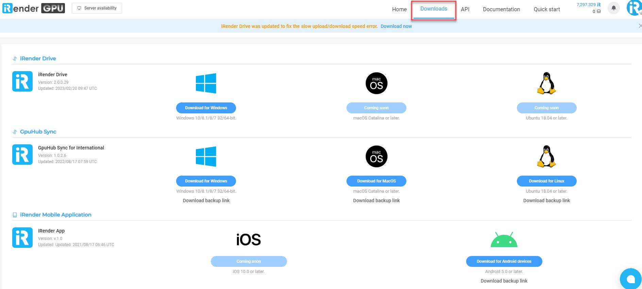This screenshot has width=642, height=289.
Task: Click the macOS logo under iRender Drive
Action: click(x=376, y=83)
